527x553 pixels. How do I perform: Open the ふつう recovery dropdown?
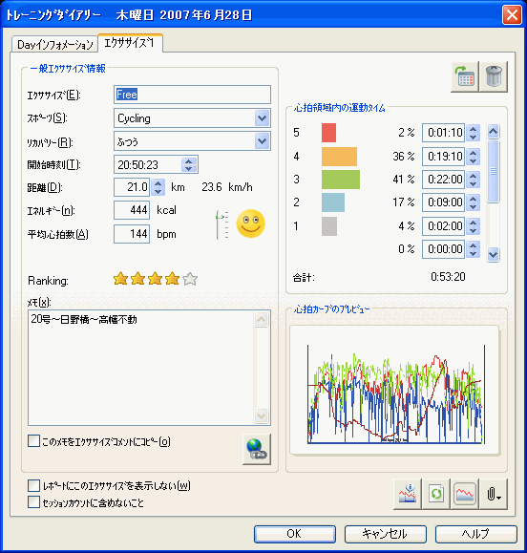click(x=262, y=141)
